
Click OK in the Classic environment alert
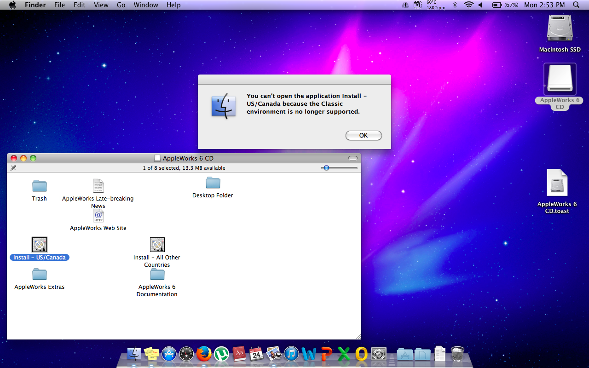point(364,135)
